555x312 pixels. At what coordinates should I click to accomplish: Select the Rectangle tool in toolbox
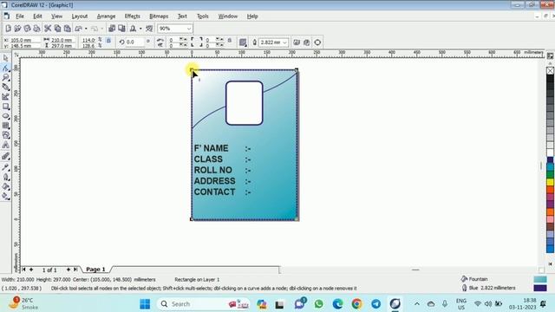pos(6,106)
